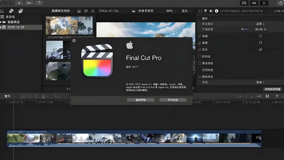Toggle the inspector sliders button
This screenshot has height=160, width=284.
point(264,3)
